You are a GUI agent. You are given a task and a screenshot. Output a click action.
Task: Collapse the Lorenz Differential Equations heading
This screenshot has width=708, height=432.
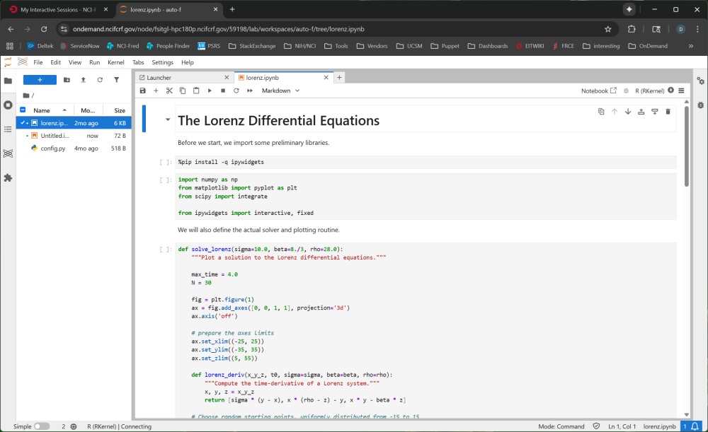coord(168,120)
